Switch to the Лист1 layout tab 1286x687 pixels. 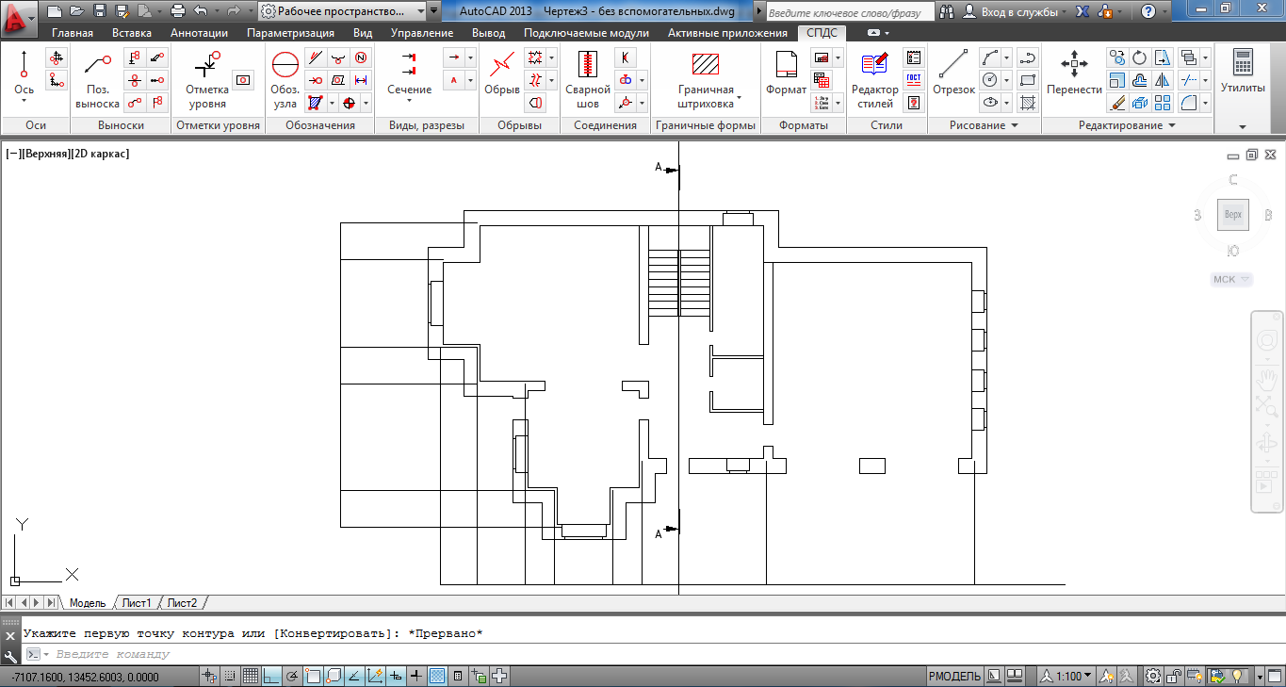tap(137, 603)
